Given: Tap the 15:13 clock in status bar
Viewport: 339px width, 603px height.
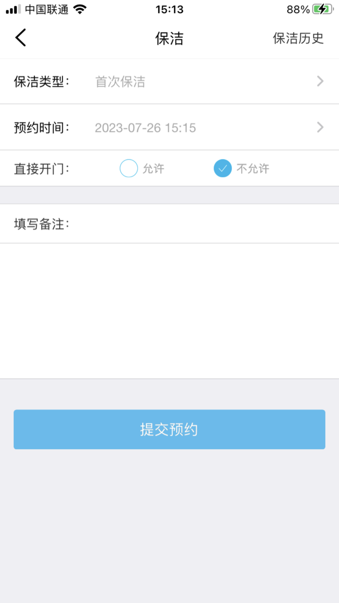Looking at the screenshot, I should coord(169,8).
